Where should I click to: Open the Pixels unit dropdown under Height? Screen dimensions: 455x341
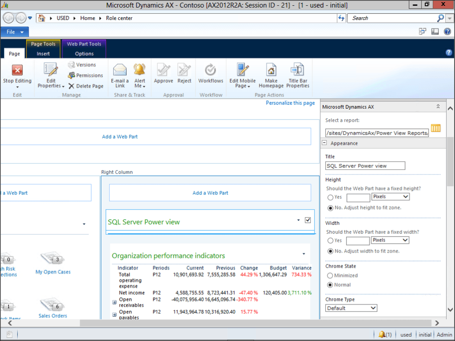[x=390, y=197]
